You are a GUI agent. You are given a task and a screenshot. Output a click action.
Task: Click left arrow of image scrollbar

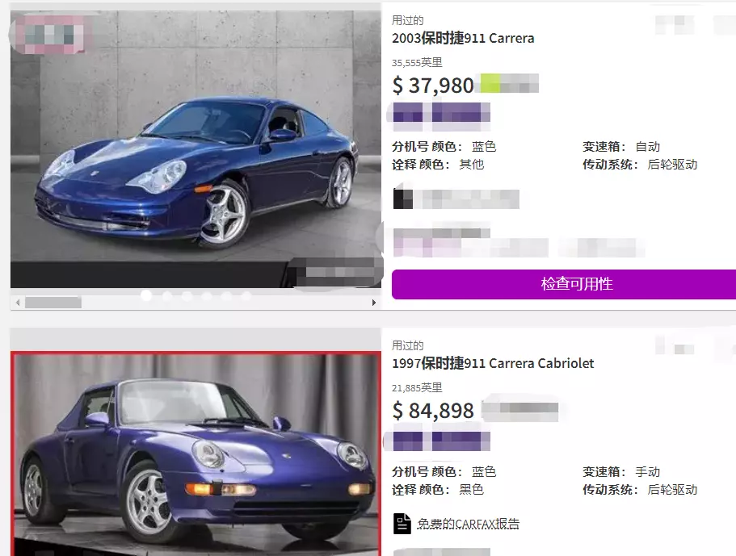[x=18, y=303]
